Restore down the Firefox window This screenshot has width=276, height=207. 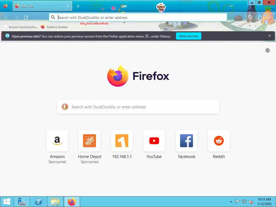(259, 3)
